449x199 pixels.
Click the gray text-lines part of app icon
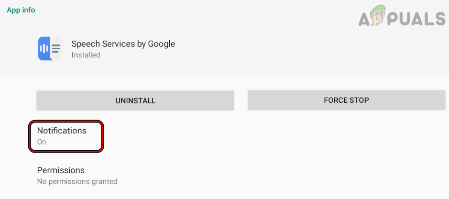pos(56,48)
